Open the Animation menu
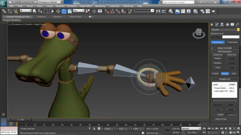241x135 pixels. 72,6
